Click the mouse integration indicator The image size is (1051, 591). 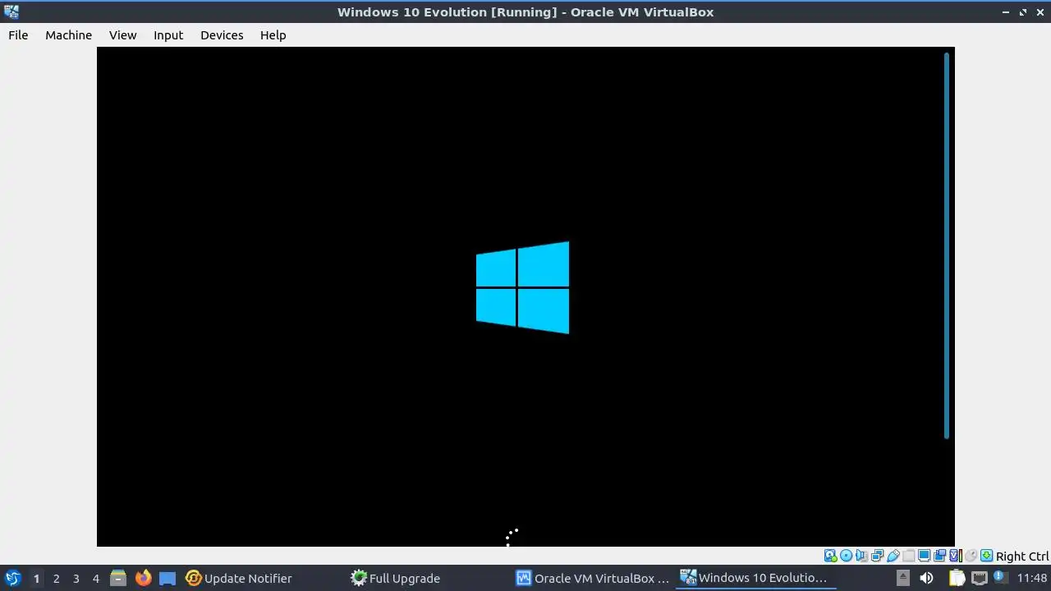pyautogui.click(x=971, y=556)
